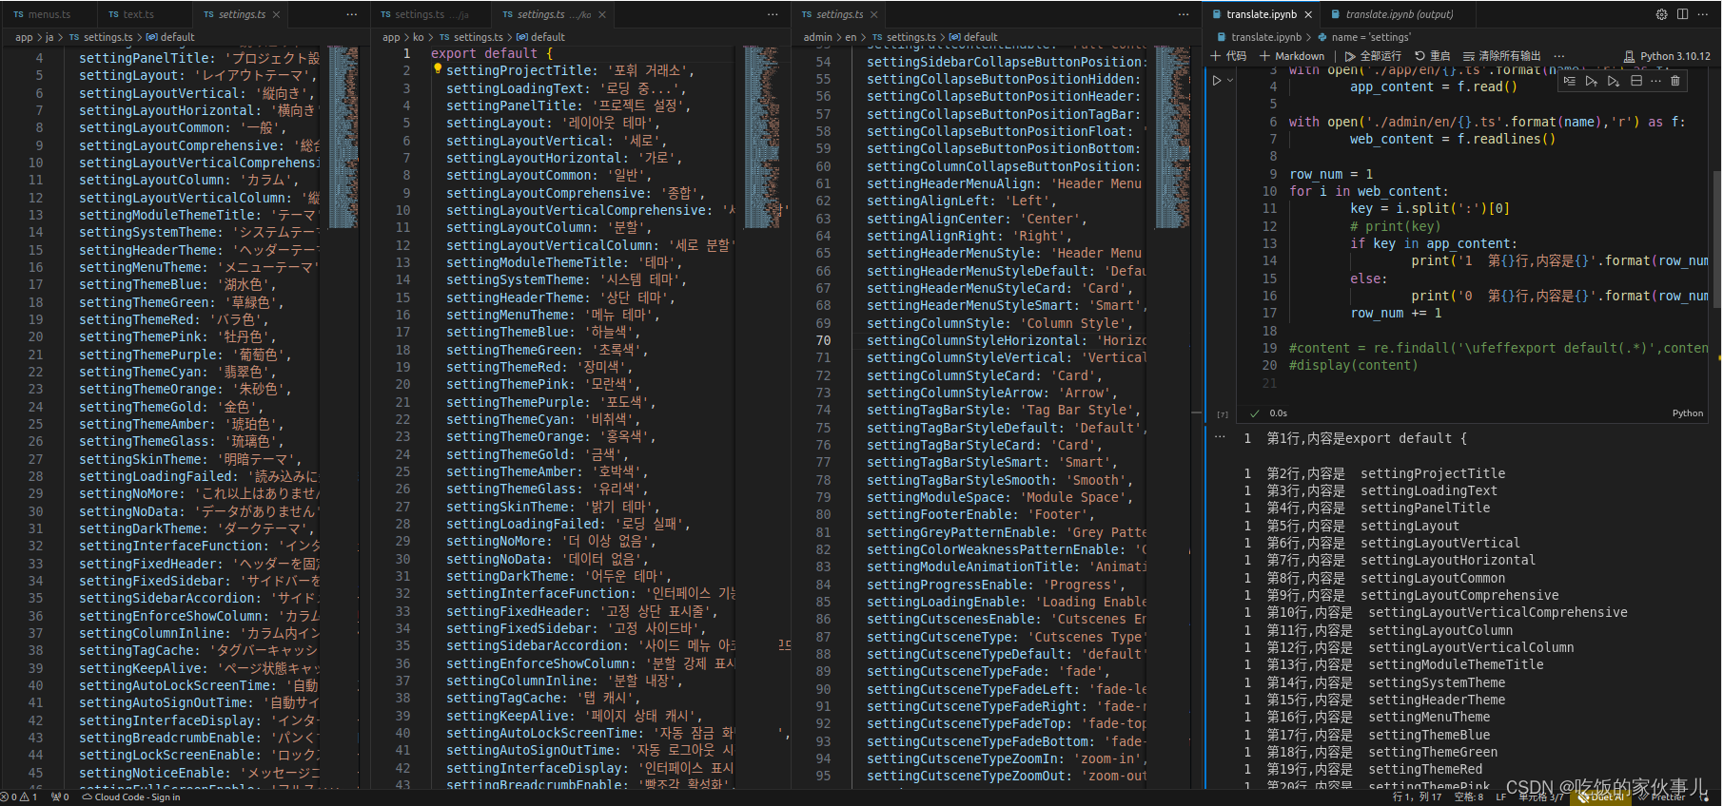Click the minimap of the ko editor
Image resolution: width=1723 pixels, height=806 pixels.
click(x=762, y=136)
